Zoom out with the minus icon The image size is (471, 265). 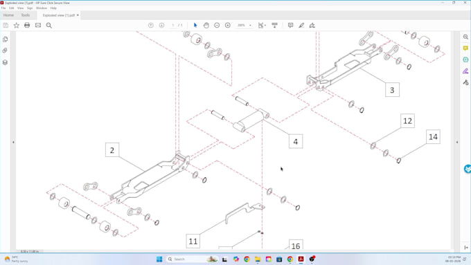pyautogui.click(x=217, y=26)
